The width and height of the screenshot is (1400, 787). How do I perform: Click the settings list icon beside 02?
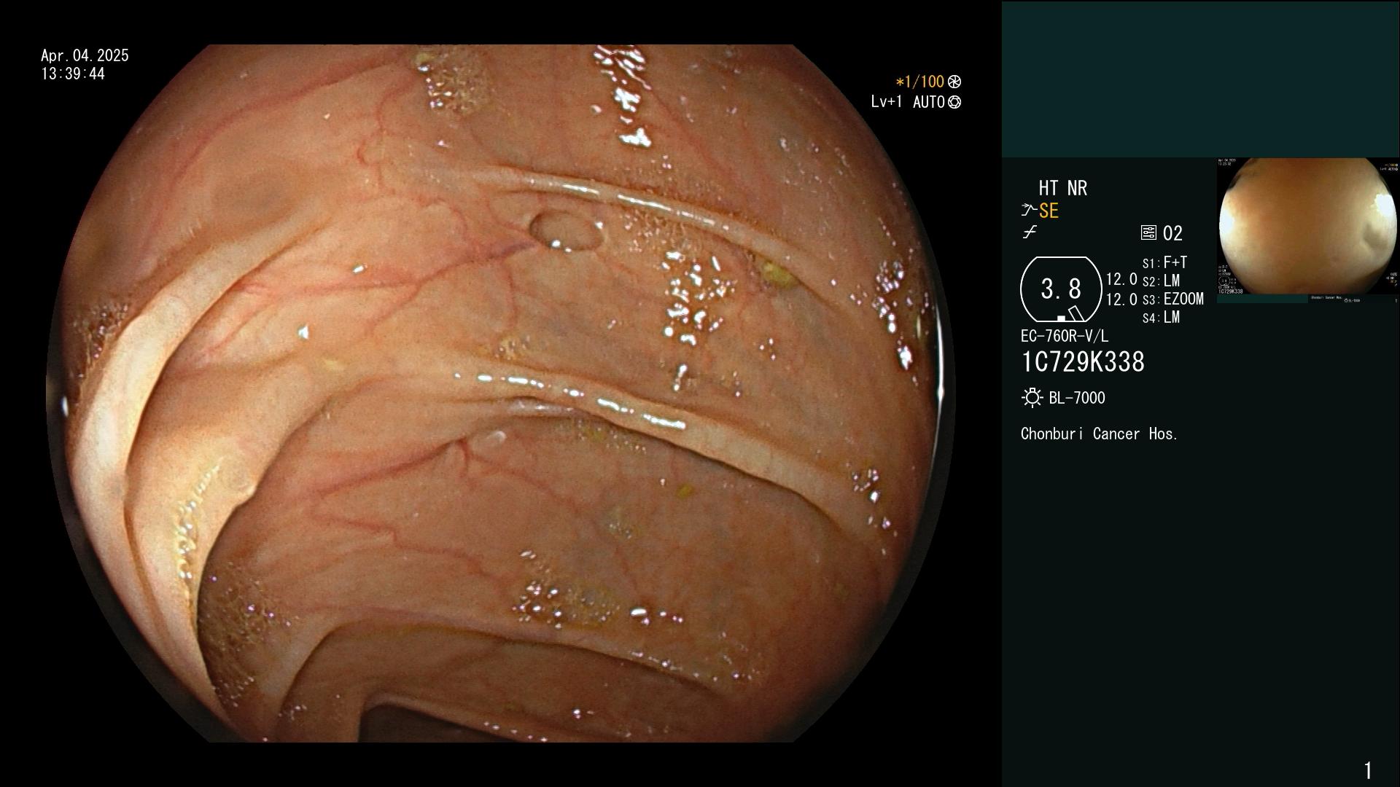pos(1148,233)
